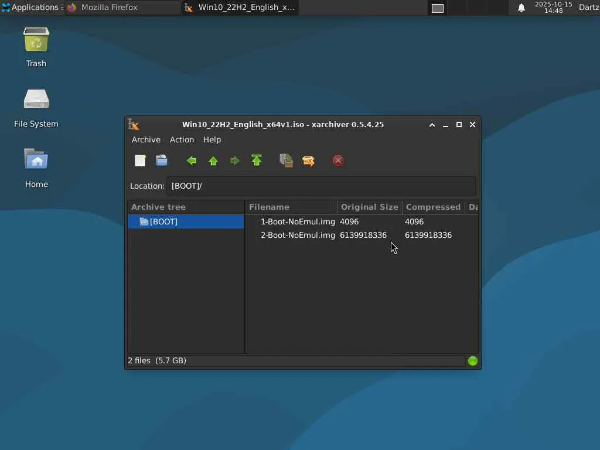Screen dimensions: 600x450
Task: Close the xarchiver window
Action: (473, 125)
